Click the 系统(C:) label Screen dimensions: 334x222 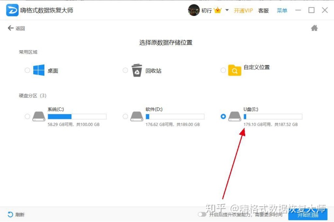tap(56, 109)
